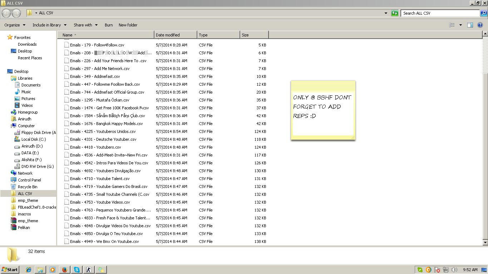Select Network in navigation pane
Screen dimensions: 488x274
click(25, 173)
